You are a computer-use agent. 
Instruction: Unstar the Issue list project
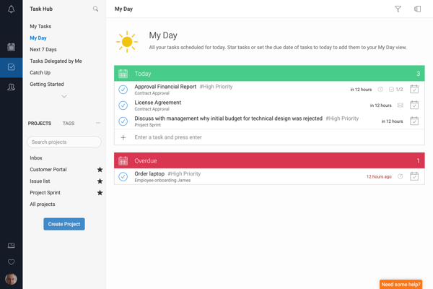tap(100, 181)
